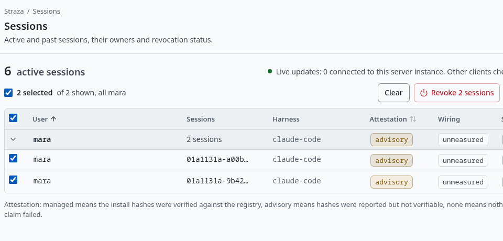Click the Sessions breadcrumb item

(x=46, y=11)
